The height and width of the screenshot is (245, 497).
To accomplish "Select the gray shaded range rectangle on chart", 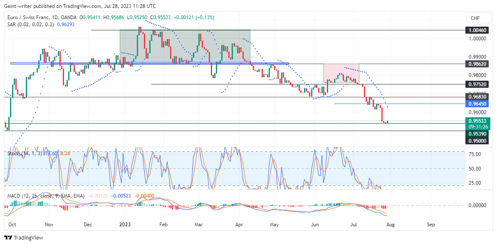I will coord(185,46).
